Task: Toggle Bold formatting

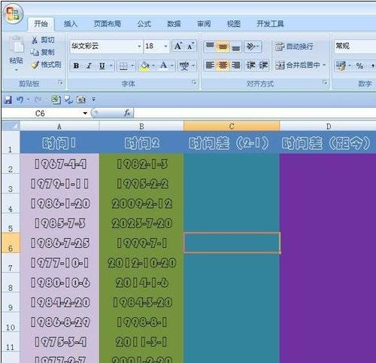Action: 77,66
